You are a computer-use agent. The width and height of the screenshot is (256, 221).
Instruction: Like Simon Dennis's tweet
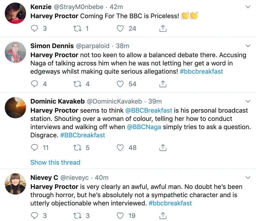coord(121,84)
